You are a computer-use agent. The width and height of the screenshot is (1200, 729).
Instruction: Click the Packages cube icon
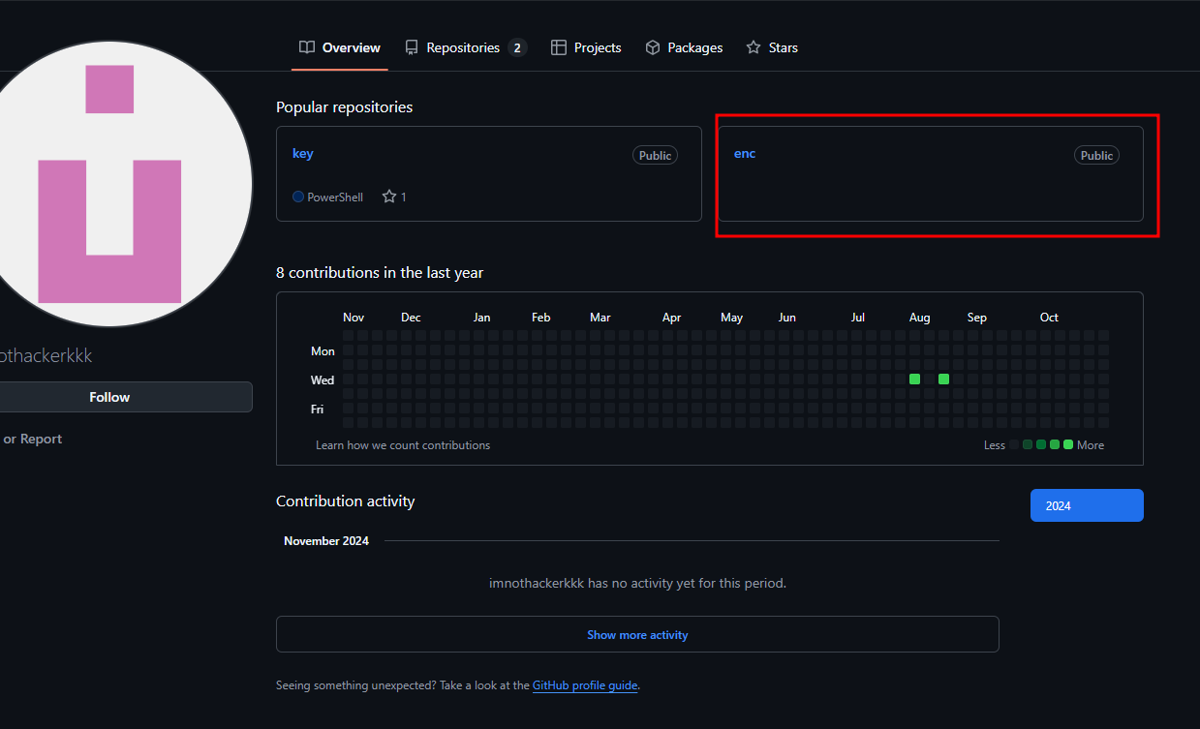point(653,47)
